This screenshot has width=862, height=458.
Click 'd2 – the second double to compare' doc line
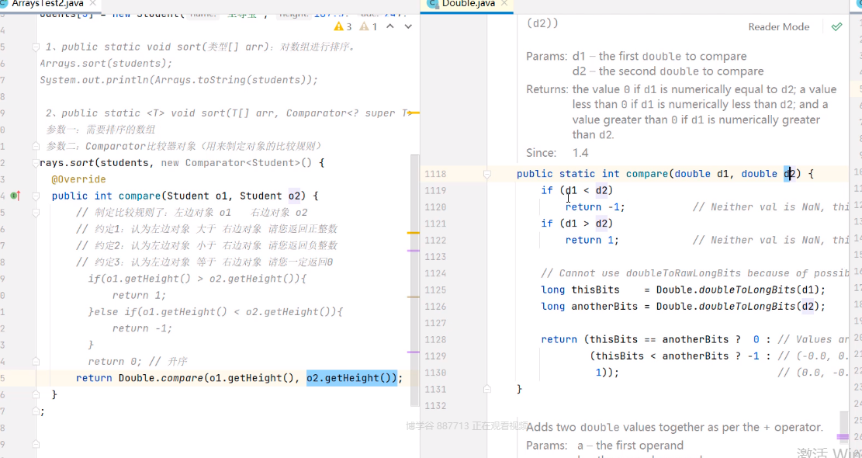tap(668, 71)
